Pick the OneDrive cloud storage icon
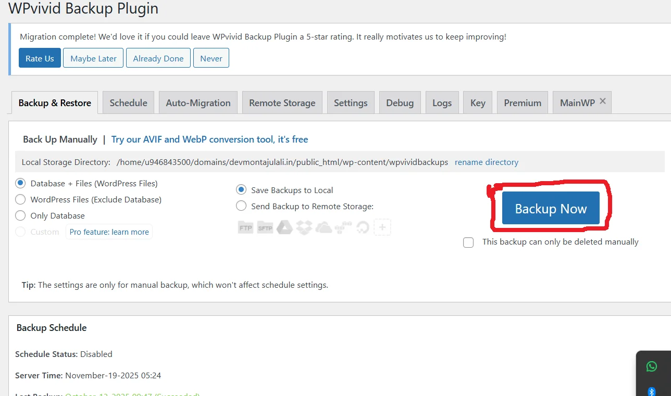 tap(324, 227)
